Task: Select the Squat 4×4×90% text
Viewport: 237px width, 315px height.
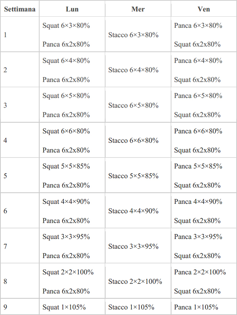Action: pyautogui.click(x=66, y=202)
